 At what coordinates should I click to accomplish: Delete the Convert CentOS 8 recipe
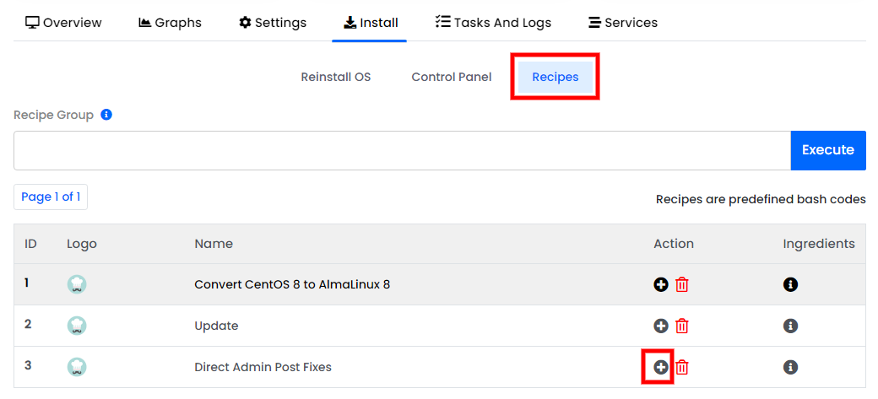[681, 284]
